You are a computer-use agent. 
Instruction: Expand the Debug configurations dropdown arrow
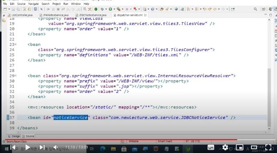[106, 9]
